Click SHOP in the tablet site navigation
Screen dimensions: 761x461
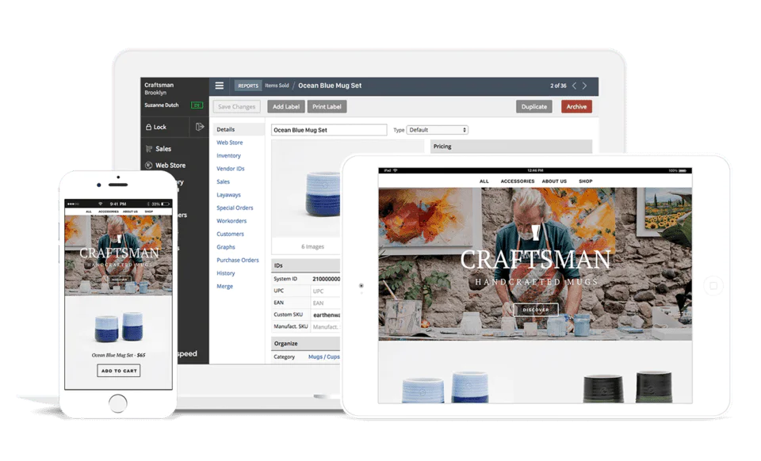click(x=585, y=181)
